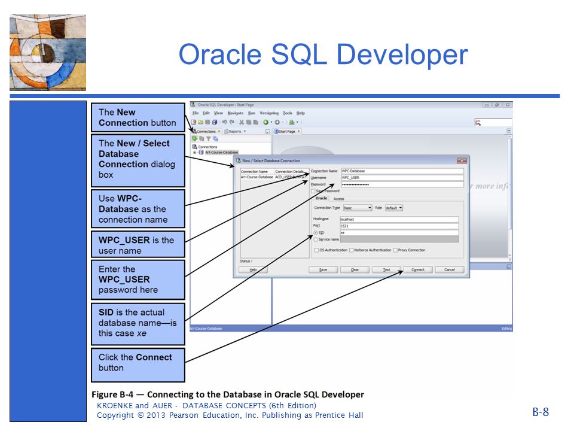This screenshot has width=574, height=431.
Task: Click the Save toolbar icon
Action: (x=207, y=122)
